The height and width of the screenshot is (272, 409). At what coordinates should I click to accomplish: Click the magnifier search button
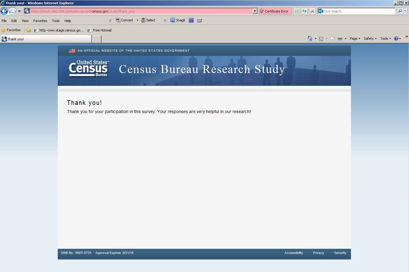click(400, 11)
